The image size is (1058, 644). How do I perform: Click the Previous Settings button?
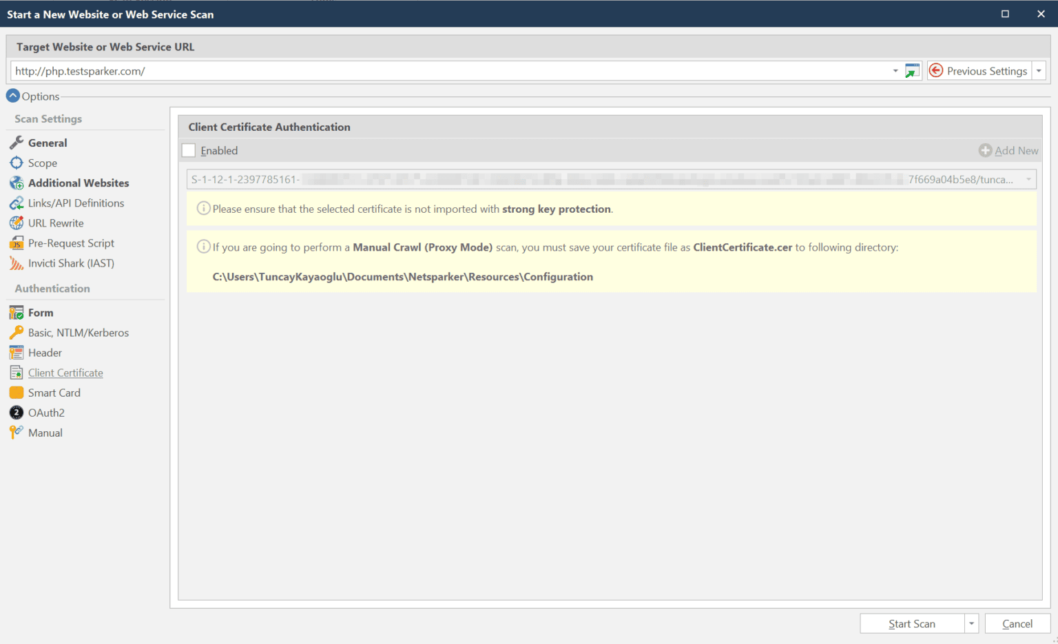[x=979, y=70]
